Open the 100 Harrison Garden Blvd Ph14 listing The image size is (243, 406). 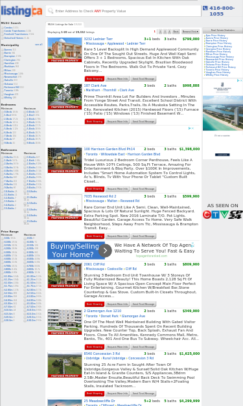pyautogui.click(x=110, y=149)
